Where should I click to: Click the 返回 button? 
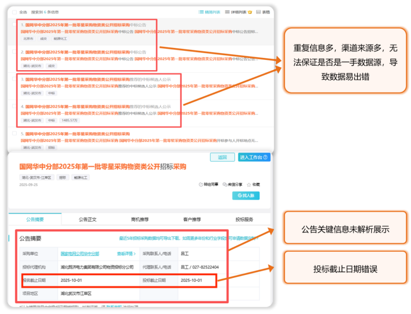[223, 157]
